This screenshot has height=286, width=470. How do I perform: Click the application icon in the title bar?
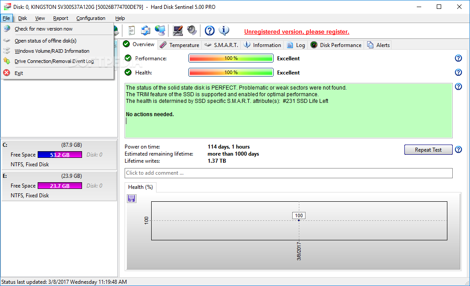(7, 7)
